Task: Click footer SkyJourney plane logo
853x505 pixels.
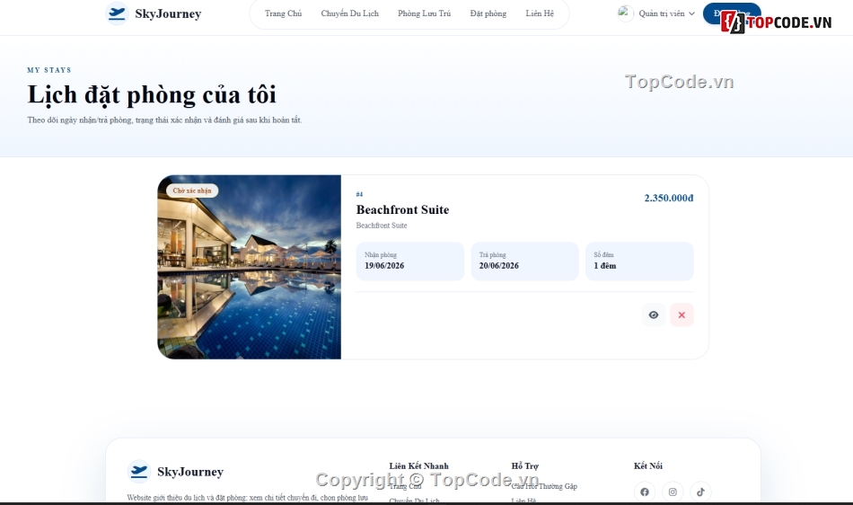Action: (138, 472)
